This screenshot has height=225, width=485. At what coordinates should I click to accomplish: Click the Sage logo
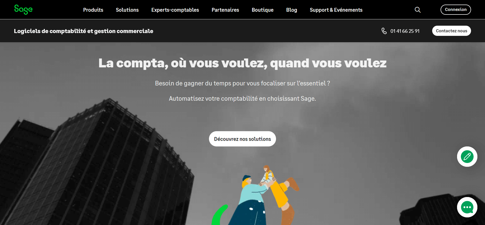23,10
